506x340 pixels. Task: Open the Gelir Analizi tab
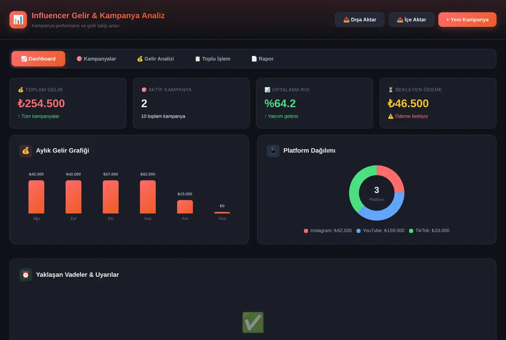pos(156,59)
